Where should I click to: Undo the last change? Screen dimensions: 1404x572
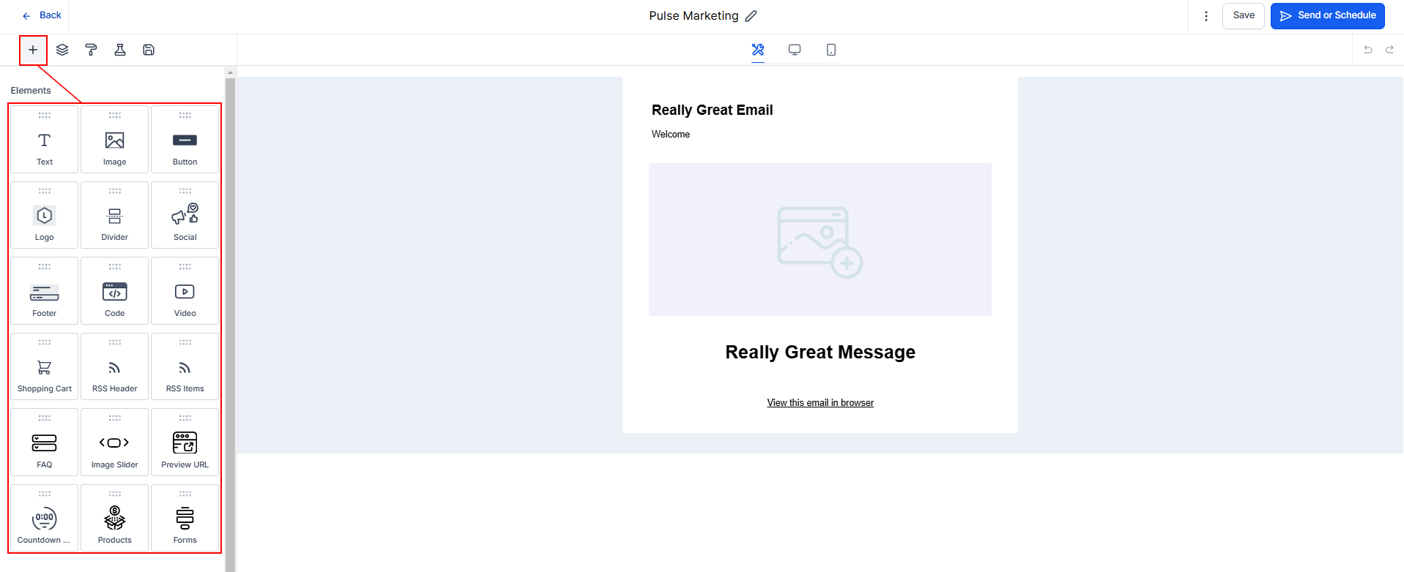tap(1368, 50)
